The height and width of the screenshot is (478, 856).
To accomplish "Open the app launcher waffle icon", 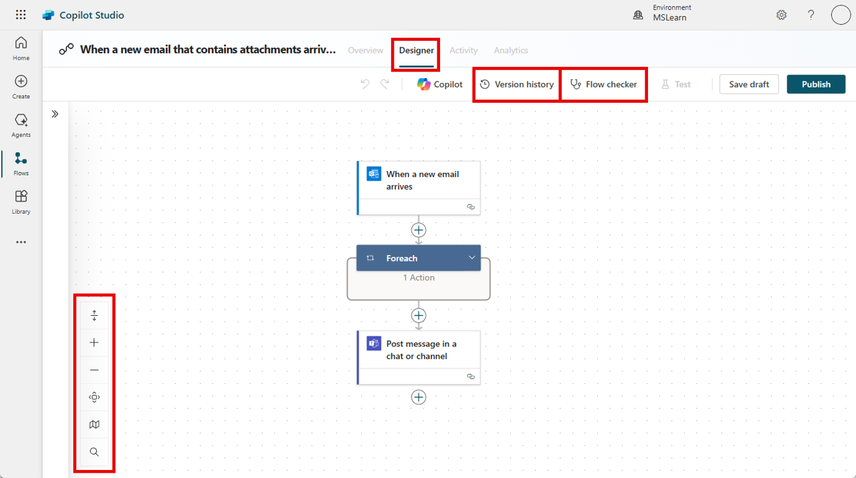I will click(21, 15).
